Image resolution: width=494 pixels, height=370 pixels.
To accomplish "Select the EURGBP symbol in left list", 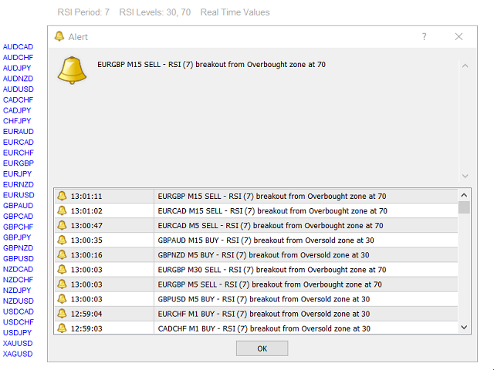I will pos(18,163).
